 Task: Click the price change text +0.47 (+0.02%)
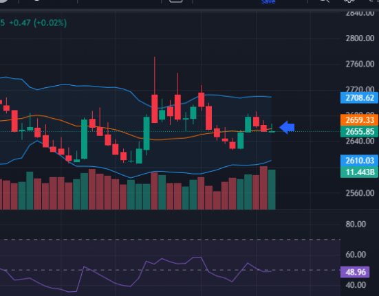(38, 23)
